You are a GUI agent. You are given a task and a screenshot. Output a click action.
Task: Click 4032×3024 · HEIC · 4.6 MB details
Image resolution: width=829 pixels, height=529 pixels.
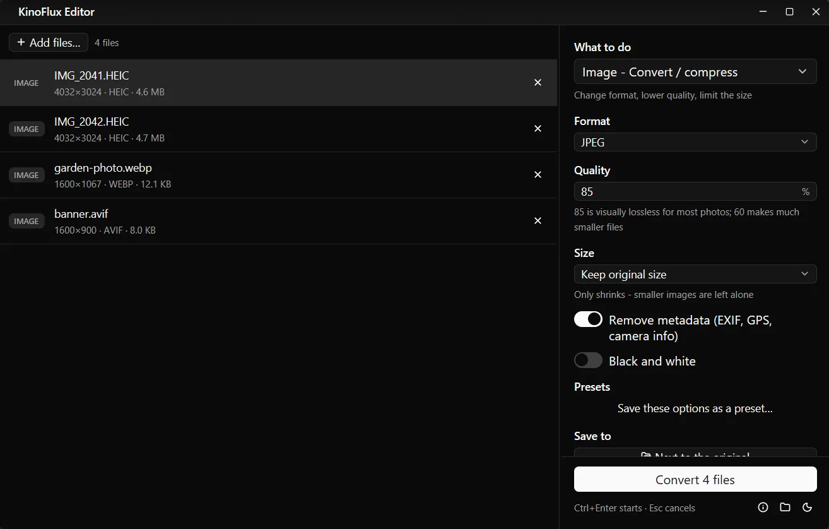tap(109, 92)
